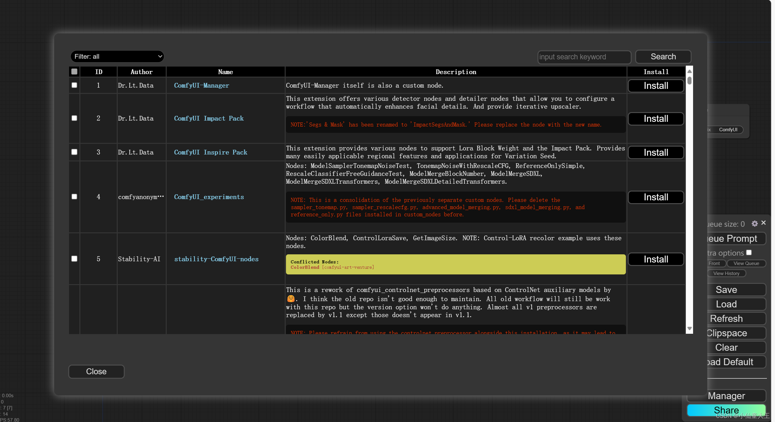Open the ComfyUI-Manager link

202,85
